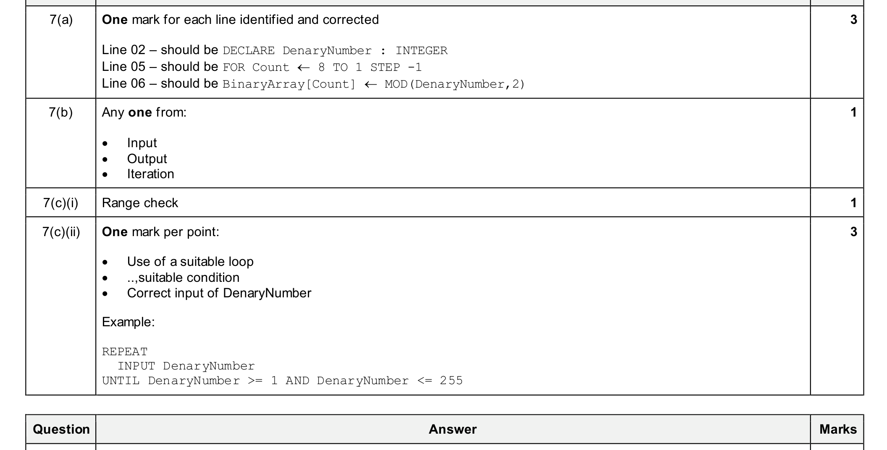
Task: Click the 7(a) question label
Action: [x=61, y=20]
